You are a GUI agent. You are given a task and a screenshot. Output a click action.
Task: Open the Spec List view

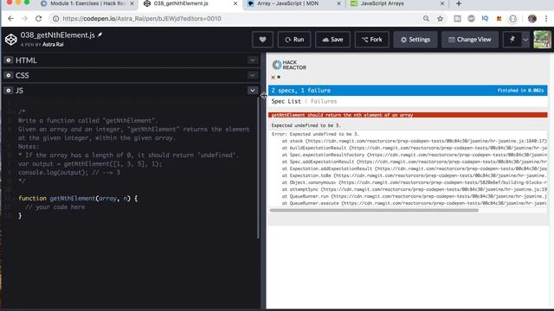287,101
